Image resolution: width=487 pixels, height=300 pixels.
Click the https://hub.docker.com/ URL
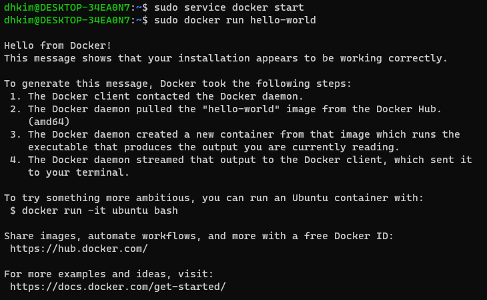tap(79, 249)
